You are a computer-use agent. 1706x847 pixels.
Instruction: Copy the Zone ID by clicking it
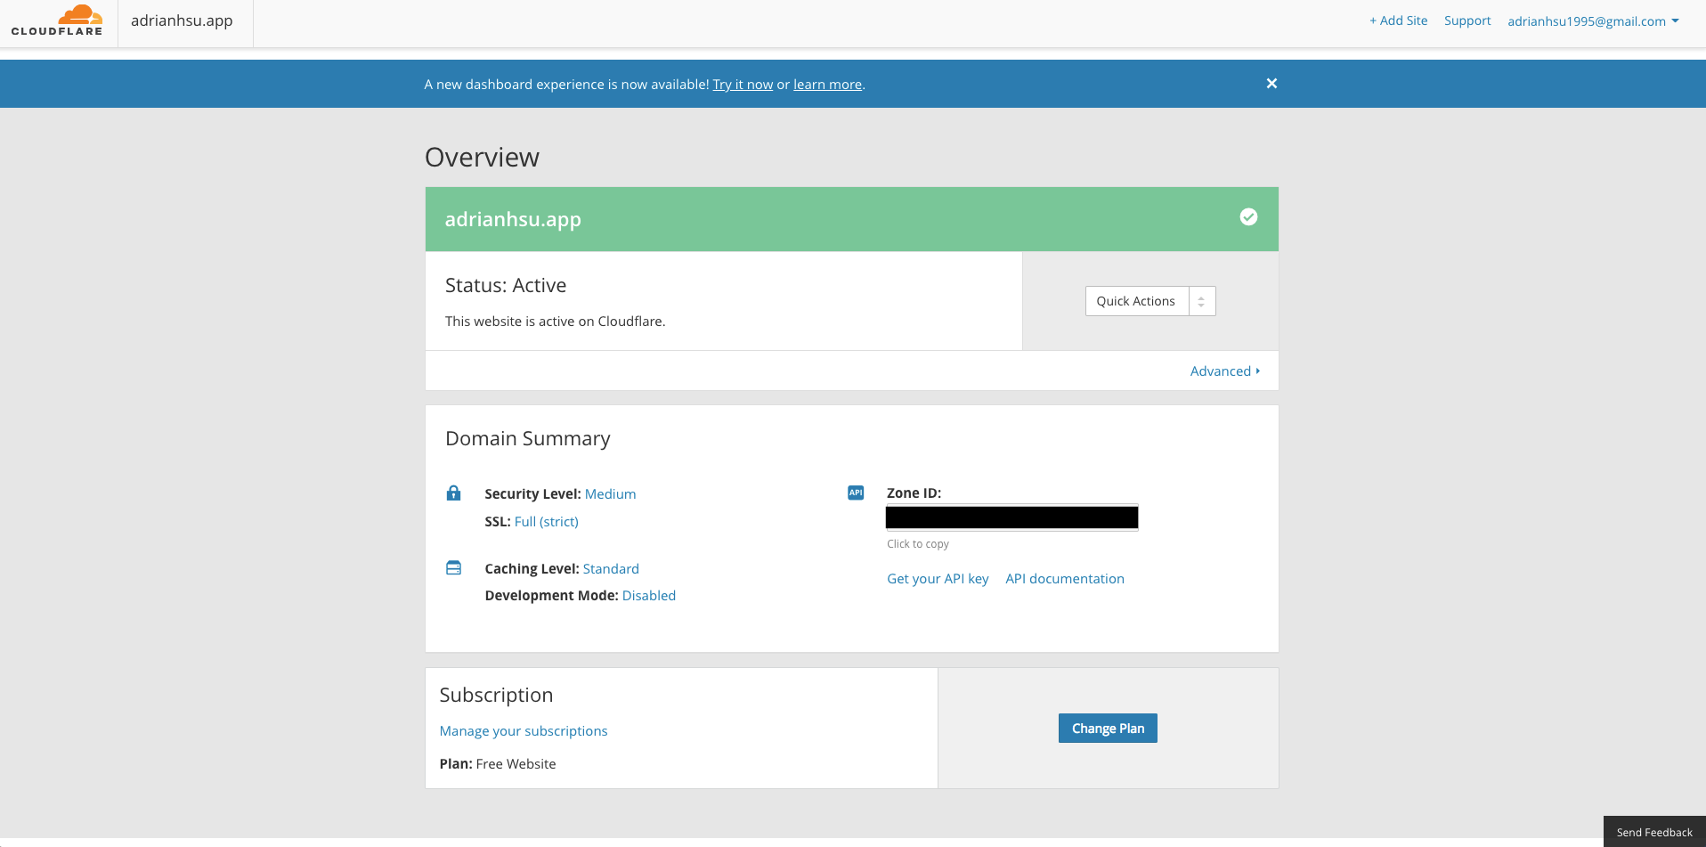(x=1011, y=517)
